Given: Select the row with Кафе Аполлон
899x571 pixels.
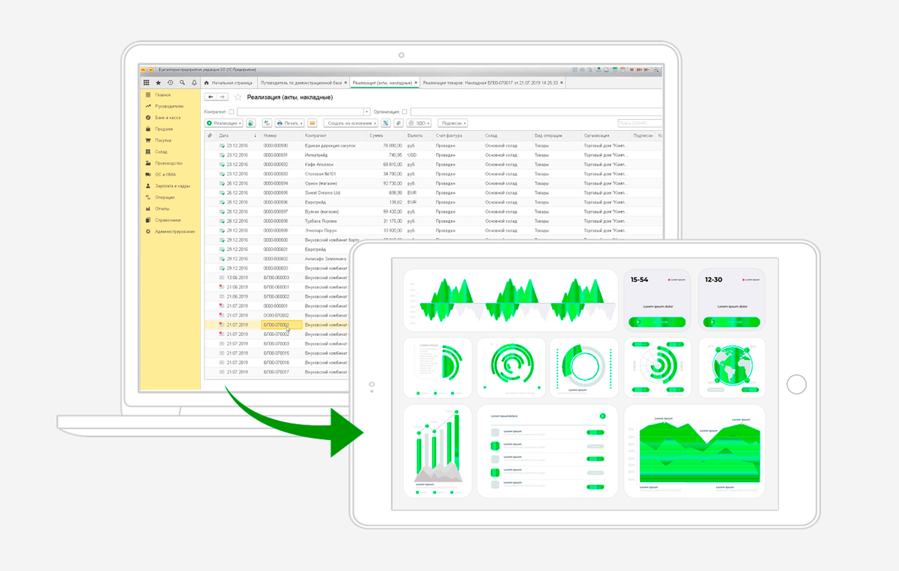Looking at the screenshot, I should pos(435,164).
